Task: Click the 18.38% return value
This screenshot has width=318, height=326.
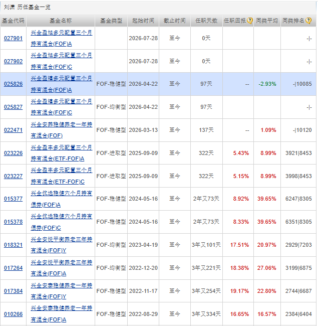Action: (239, 268)
